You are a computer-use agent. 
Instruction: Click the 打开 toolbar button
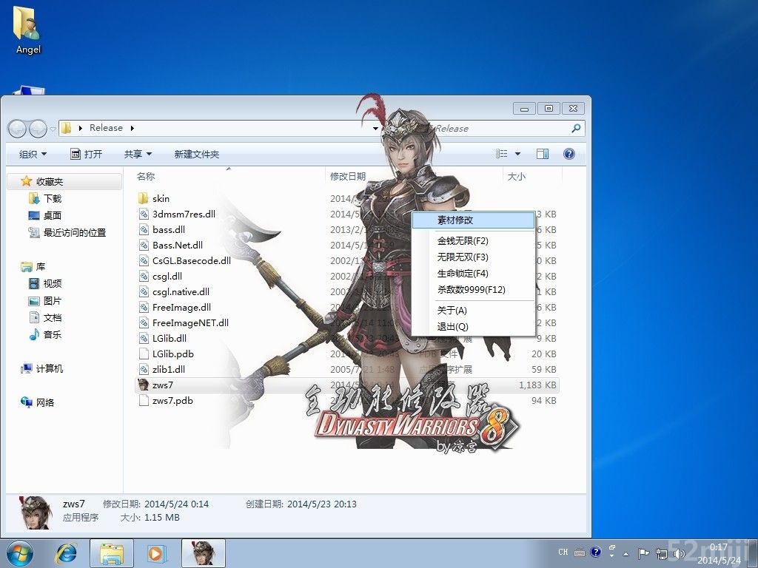[x=87, y=154]
